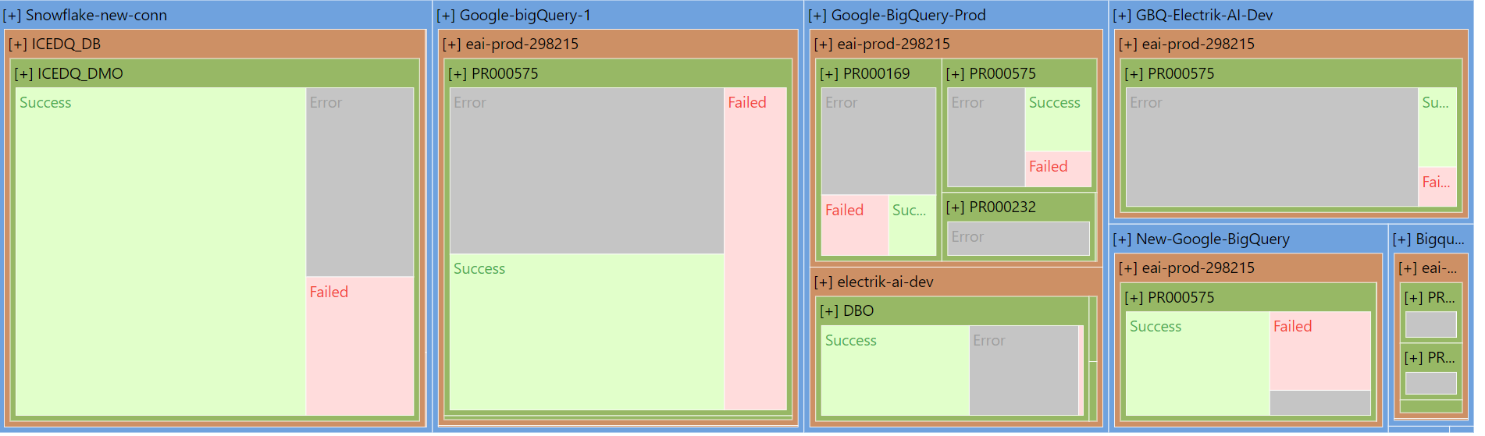Expand the Google-BigQuery-Prod connection group
Image resolution: width=1485 pixels, height=436 pixels.
817,16
